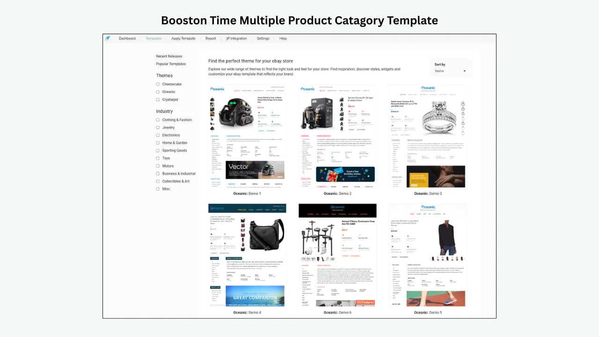This screenshot has width=599, height=337.
Task: Enable Toys industry filter
Action: point(158,158)
